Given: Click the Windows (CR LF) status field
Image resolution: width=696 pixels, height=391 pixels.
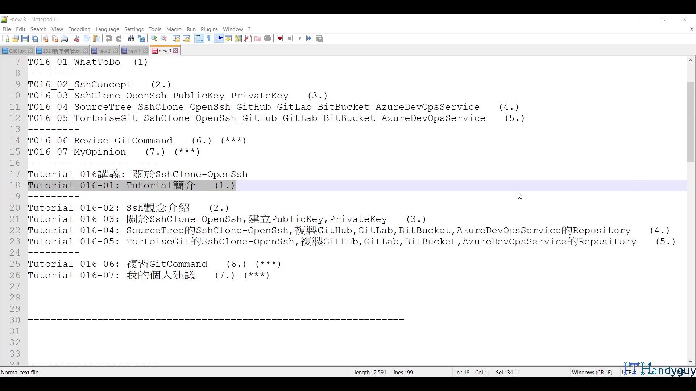Looking at the screenshot, I should coord(592,373).
